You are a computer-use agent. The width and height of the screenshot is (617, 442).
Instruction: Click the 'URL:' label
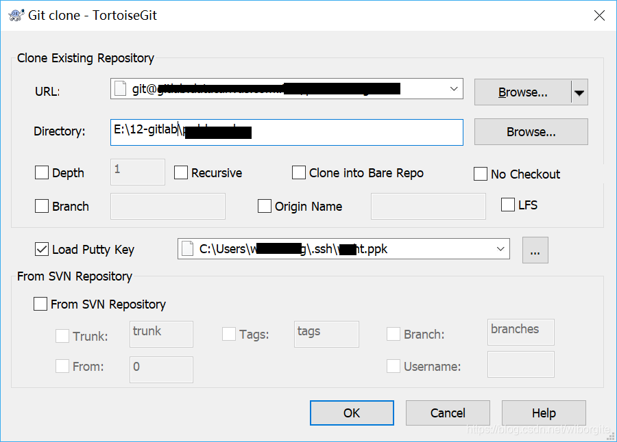(47, 92)
